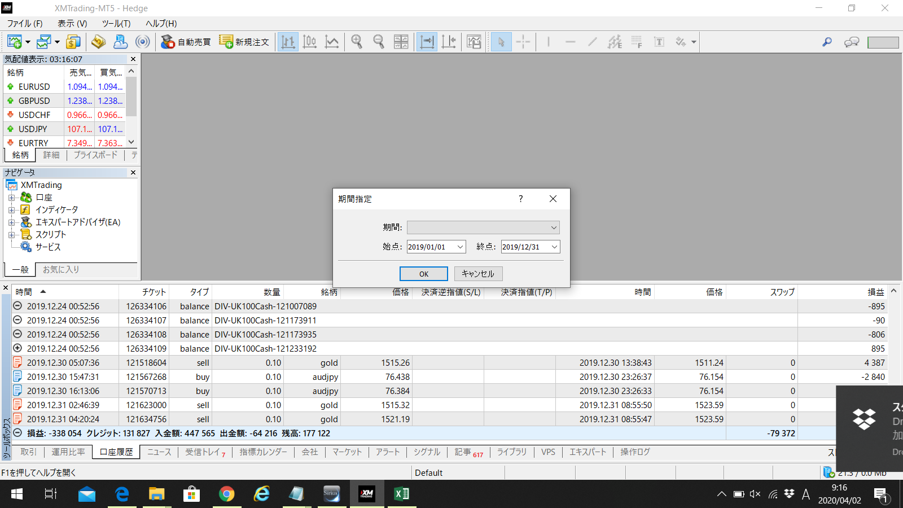Image resolution: width=903 pixels, height=508 pixels.
Task: Click the tile windows grid icon
Action: click(401, 42)
